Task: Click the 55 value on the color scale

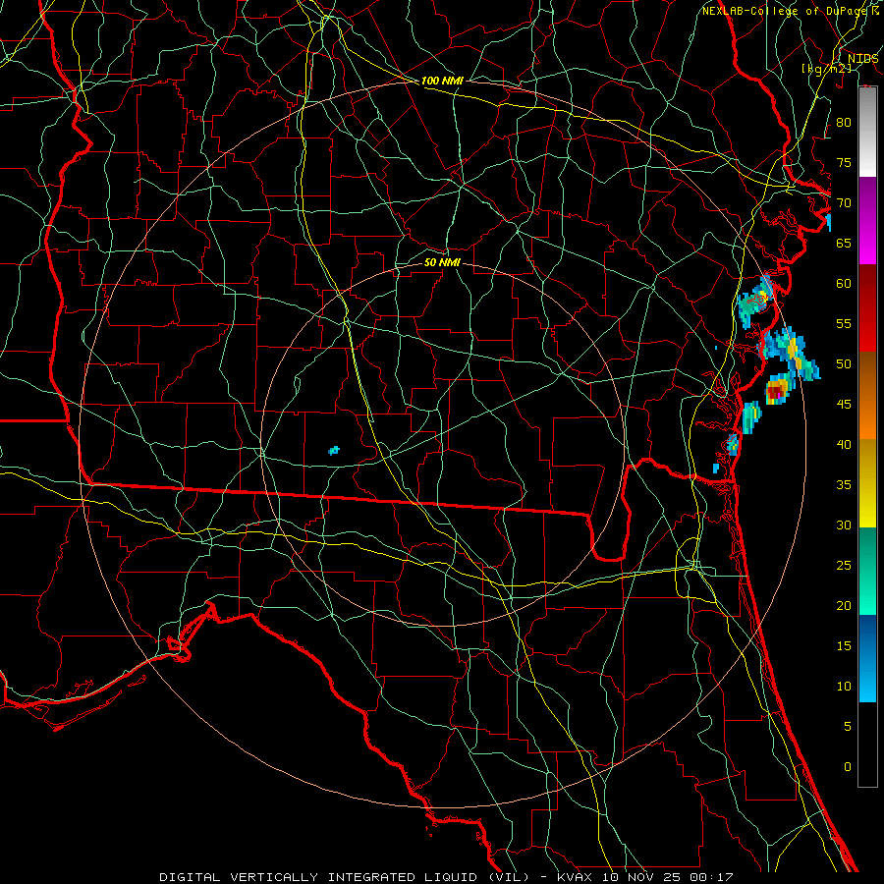Action: [844, 323]
